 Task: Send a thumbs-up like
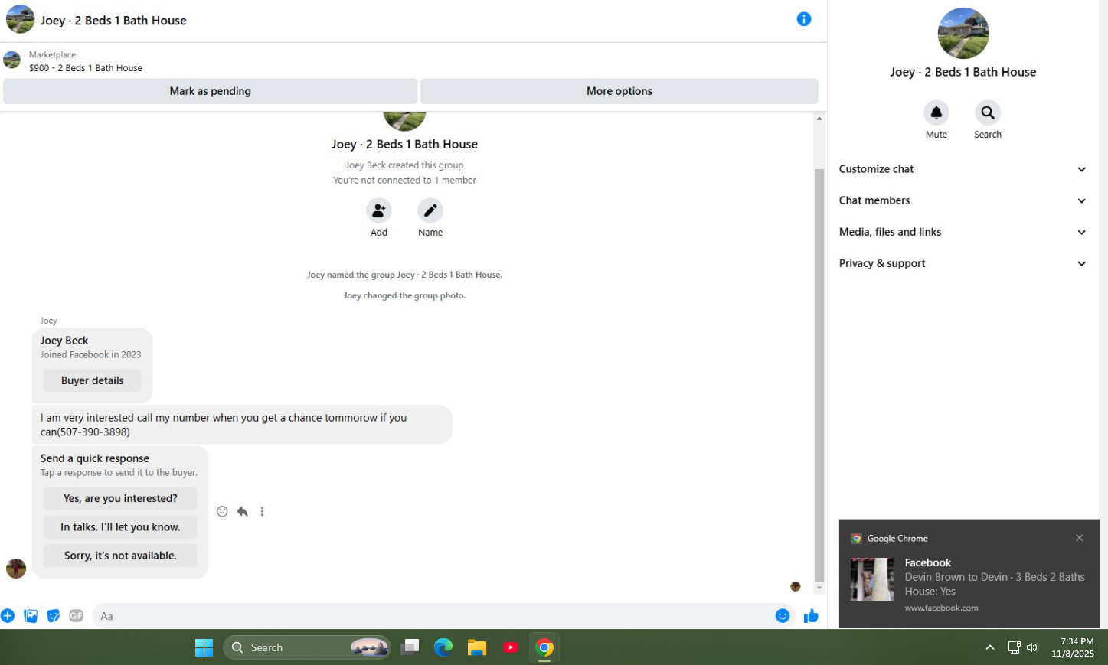pyautogui.click(x=811, y=616)
